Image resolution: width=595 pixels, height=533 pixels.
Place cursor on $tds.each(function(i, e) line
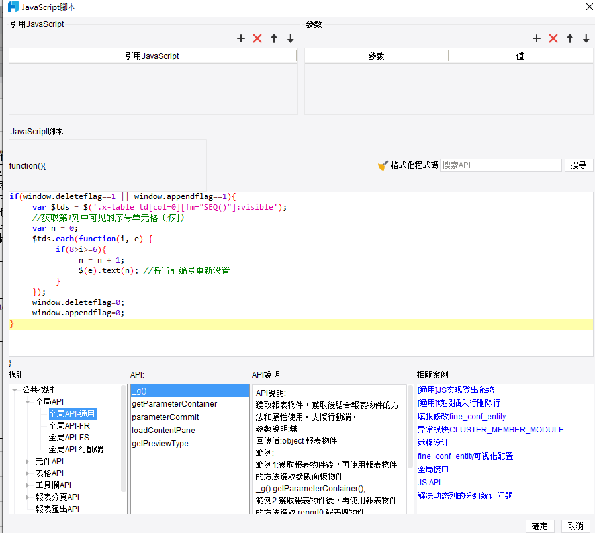[x=92, y=239]
